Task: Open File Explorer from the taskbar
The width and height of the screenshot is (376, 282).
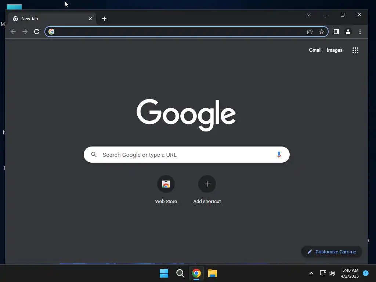Action: [x=213, y=273]
